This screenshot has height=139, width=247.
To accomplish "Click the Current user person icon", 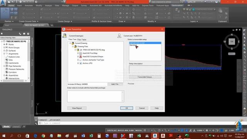I will tap(119, 36).
